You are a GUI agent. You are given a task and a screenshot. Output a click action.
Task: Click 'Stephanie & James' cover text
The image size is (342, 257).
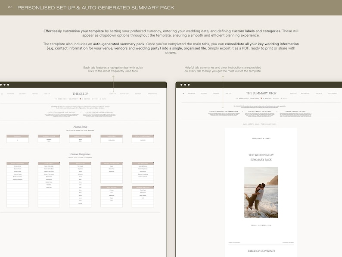tap(261, 138)
